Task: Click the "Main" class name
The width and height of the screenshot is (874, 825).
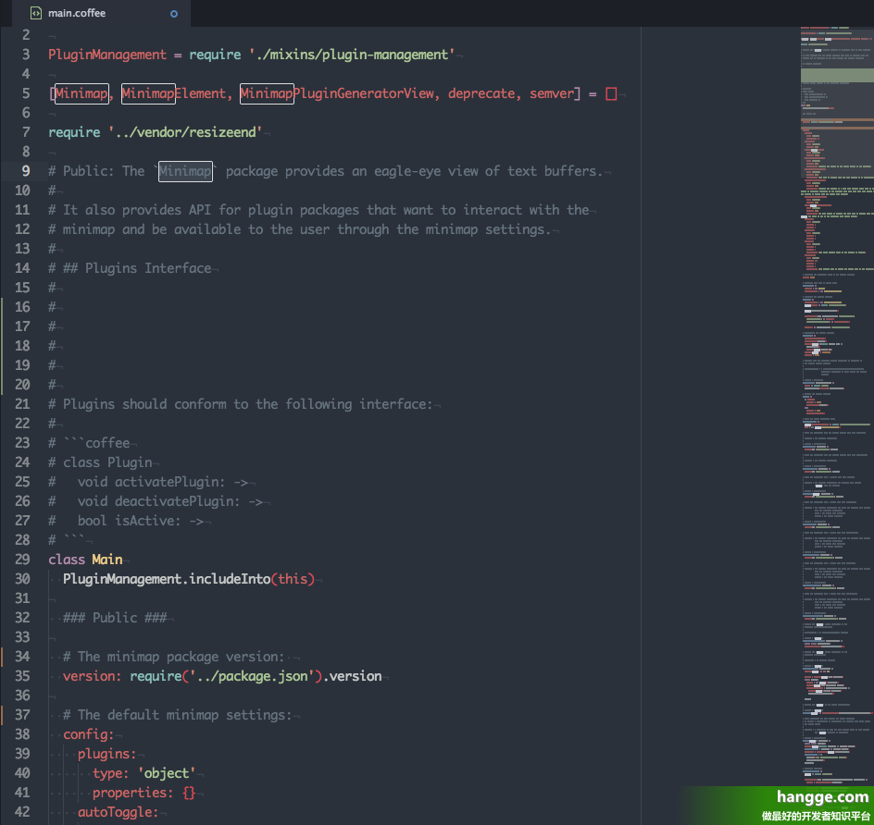Action: [x=107, y=560]
